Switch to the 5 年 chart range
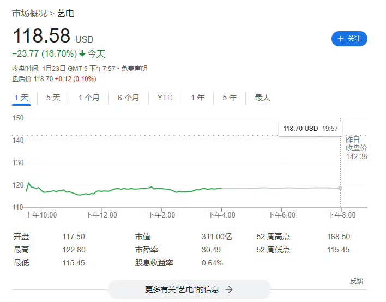The height and width of the screenshot is (302, 386). pos(230,98)
